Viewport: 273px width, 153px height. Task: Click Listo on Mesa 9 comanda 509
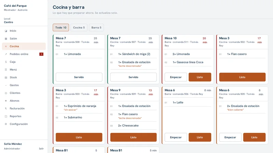[x=133, y=137]
